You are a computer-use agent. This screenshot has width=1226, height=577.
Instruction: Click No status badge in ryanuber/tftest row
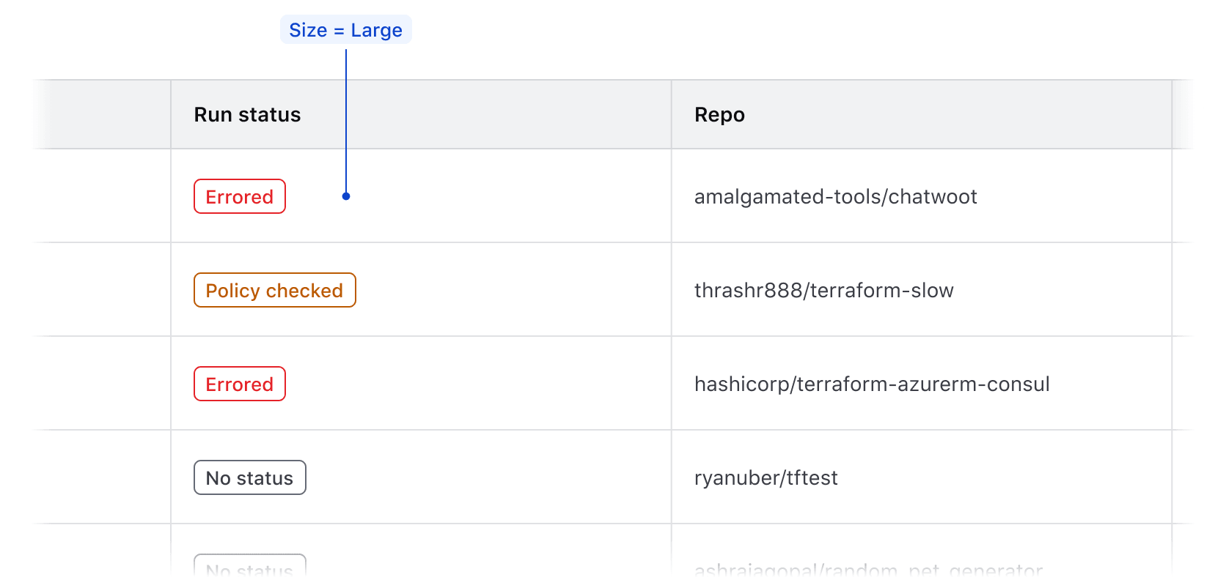(249, 478)
